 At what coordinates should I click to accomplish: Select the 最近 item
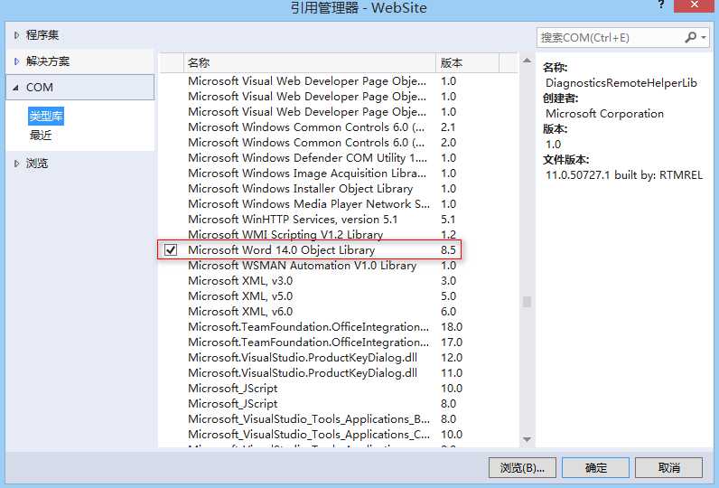[x=41, y=136]
